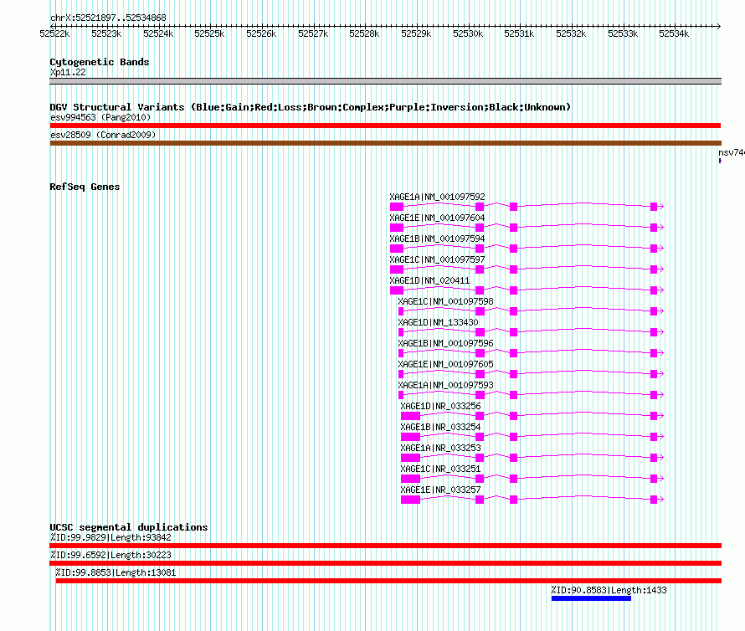Select the esv28509 (Conrad2009) variant label

pyautogui.click(x=103, y=135)
